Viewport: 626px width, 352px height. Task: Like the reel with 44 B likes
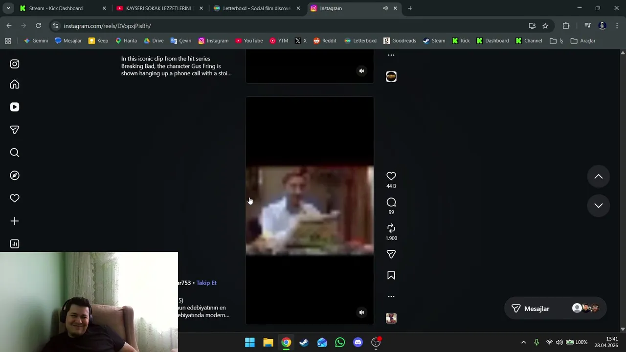(x=391, y=176)
